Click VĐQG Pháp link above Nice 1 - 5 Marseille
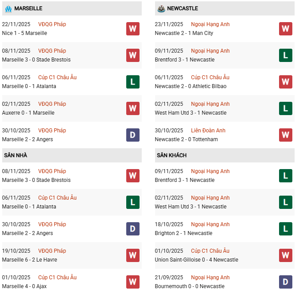This screenshot has width=295, height=293. click(x=52, y=24)
